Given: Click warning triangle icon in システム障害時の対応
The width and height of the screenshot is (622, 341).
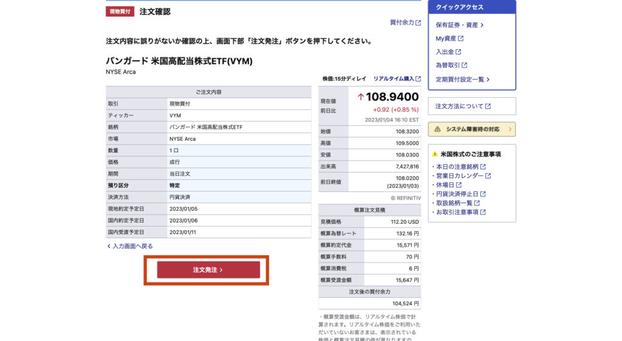Looking at the screenshot, I should 437,129.
